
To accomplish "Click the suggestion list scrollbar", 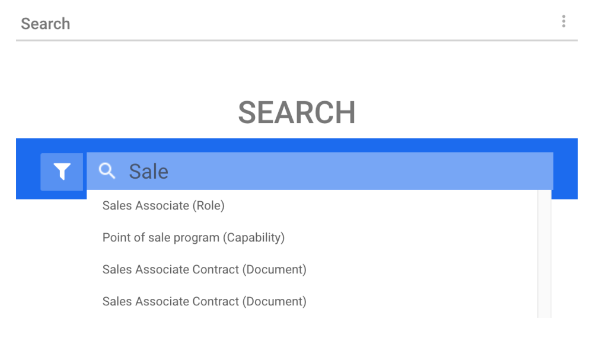I will tap(544, 254).
